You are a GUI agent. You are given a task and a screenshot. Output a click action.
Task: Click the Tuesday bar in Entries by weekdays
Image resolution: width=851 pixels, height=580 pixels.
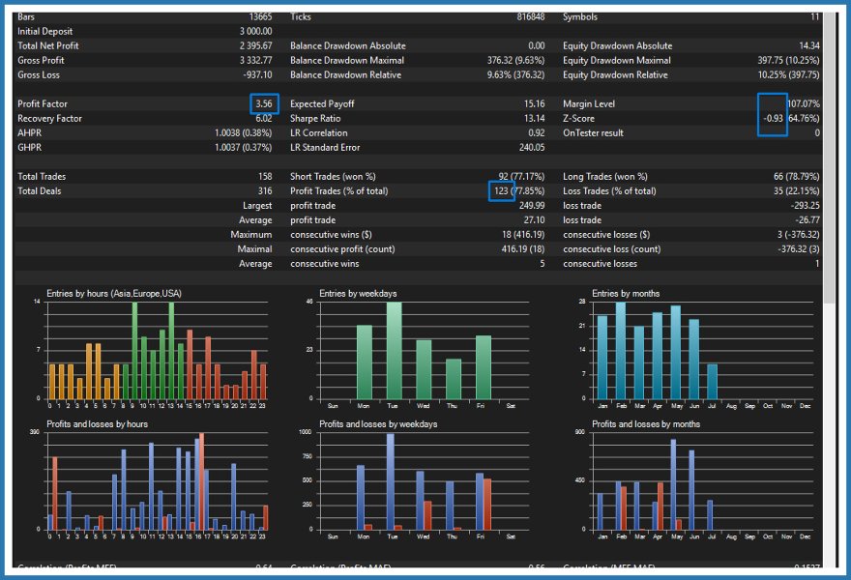pyautogui.click(x=394, y=351)
